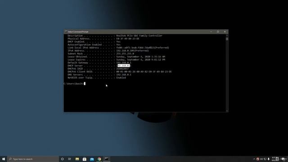Screen dimensions: 288x162
Task: Maximize the Command Prompt window
Action: [x=218, y=31]
